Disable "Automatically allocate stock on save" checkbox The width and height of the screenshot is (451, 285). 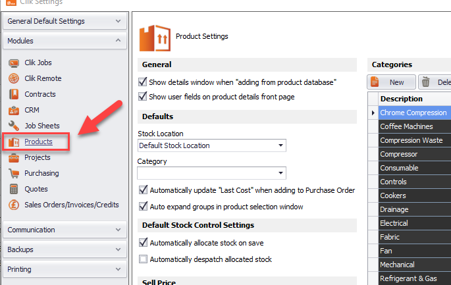point(142,243)
